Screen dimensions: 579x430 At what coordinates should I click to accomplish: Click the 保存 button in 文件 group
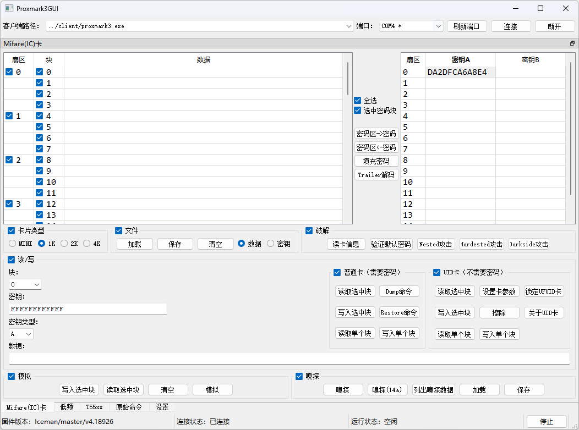point(175,244)
